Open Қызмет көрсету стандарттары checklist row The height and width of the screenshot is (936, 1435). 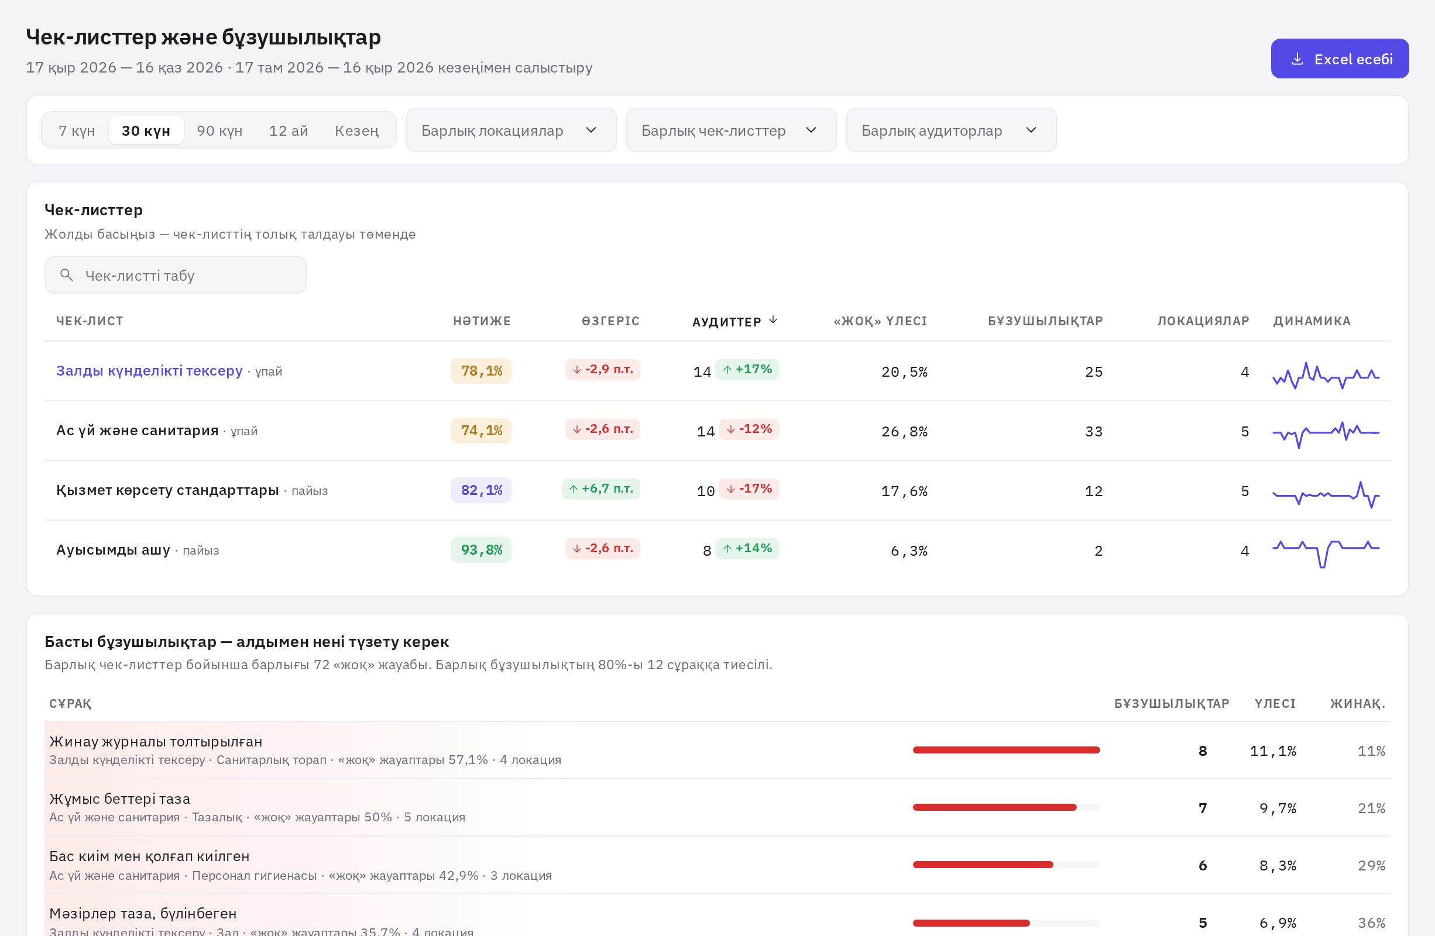click(x=717, y=491)
